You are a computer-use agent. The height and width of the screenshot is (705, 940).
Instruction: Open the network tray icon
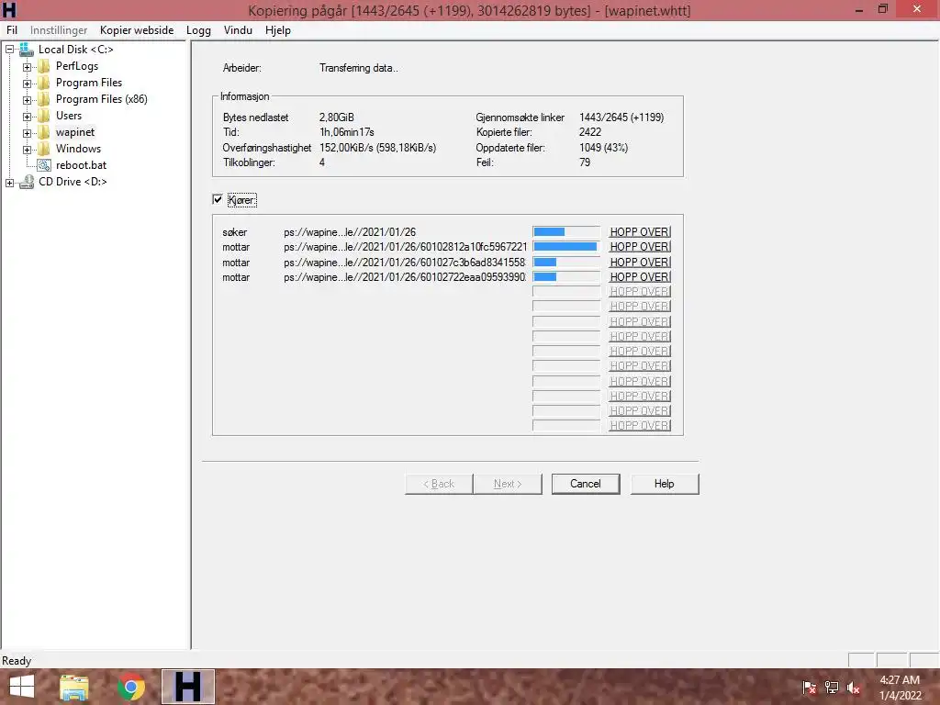pos(832,688)
